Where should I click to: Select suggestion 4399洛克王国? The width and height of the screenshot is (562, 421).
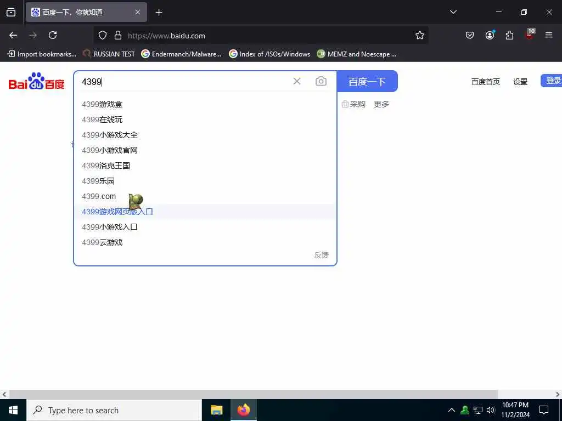(205, 166)
